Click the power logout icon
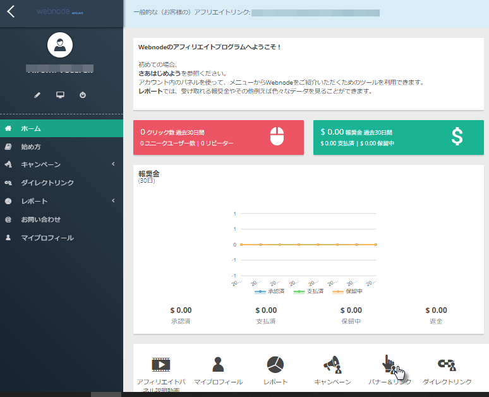This screenshot has height=397, width=489. pos(83,95)
